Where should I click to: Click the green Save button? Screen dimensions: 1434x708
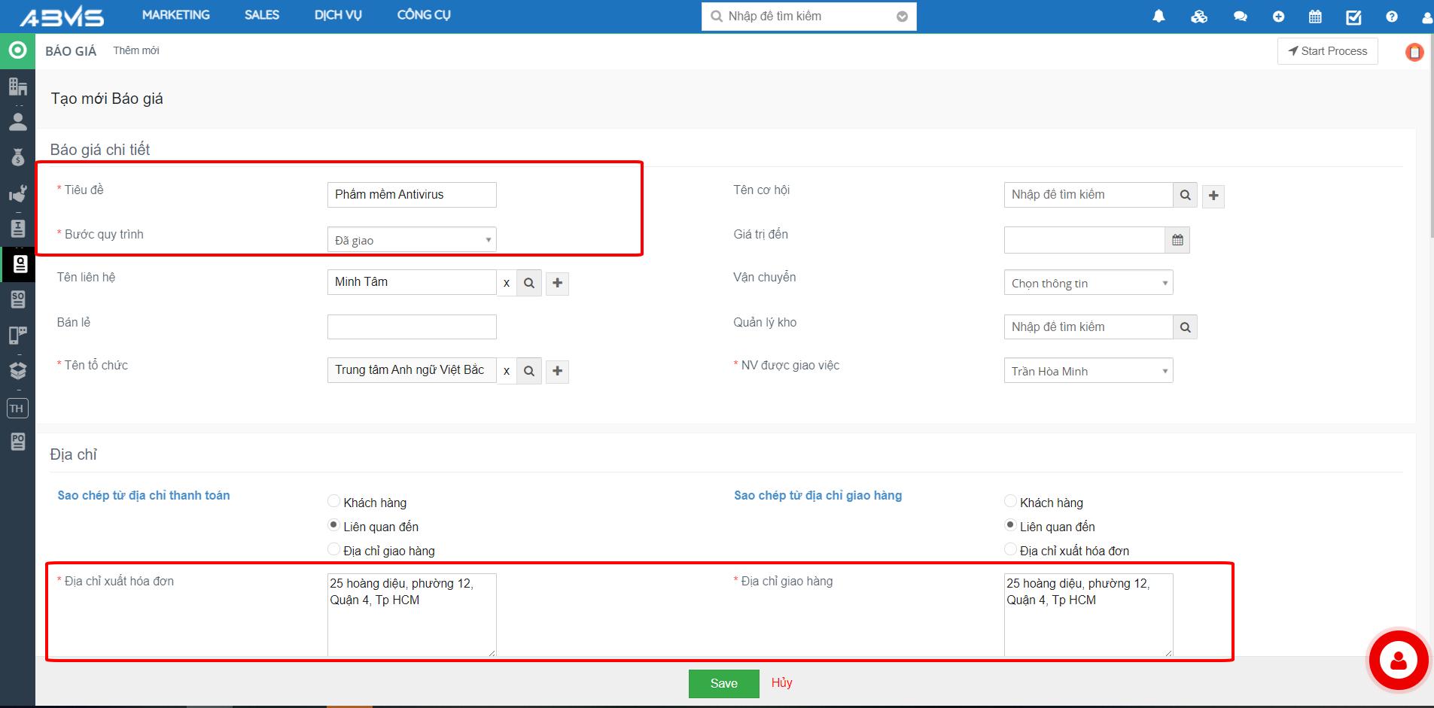pos(723,683)
